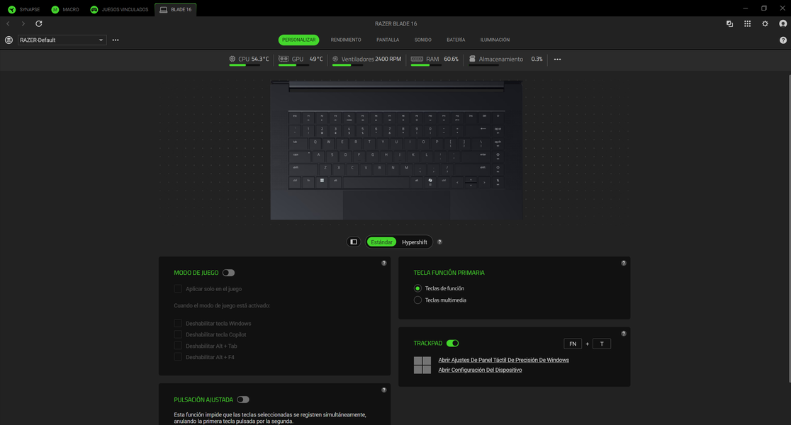Open help for Trackpad panel
The image size is (791, 425).
coord(624,334)
